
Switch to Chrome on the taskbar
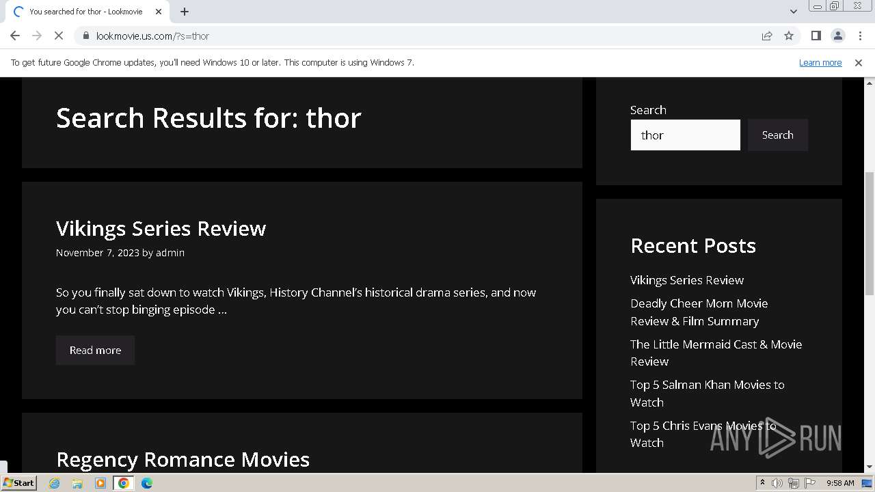[x=124, y=483]
